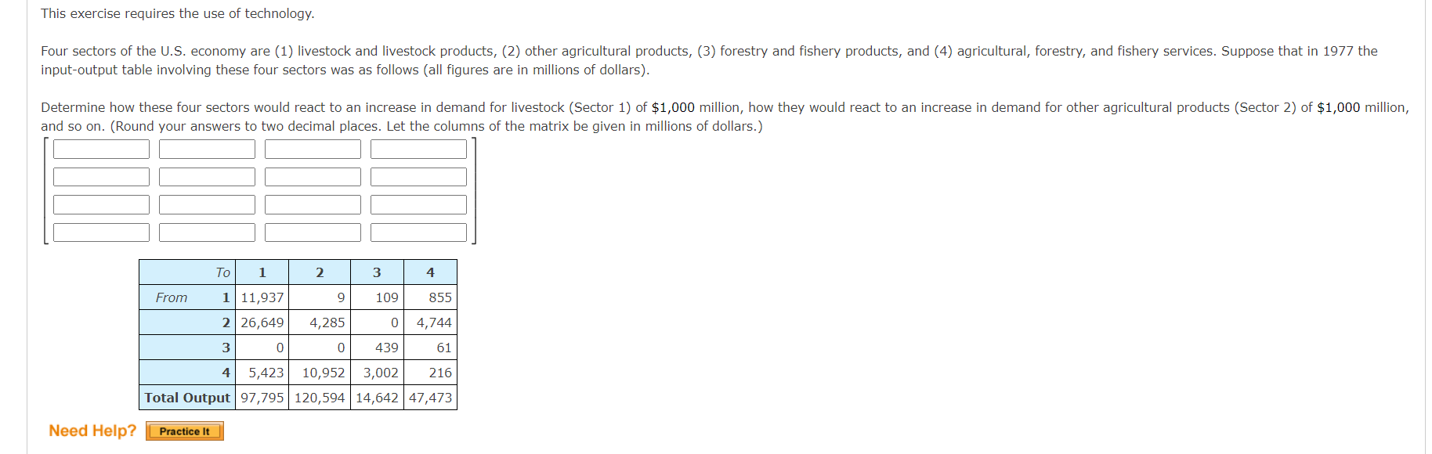The height and width of the screenshot is (454, 1432).
Task: Click the first answer box in row one
Action: pos(100,149)
